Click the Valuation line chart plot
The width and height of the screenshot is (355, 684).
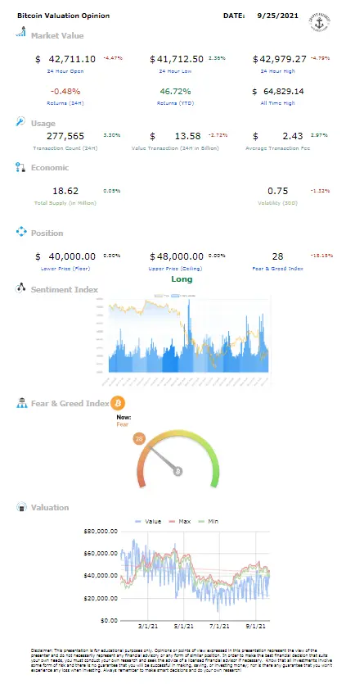pyautogui.click(x=195, y=576)
